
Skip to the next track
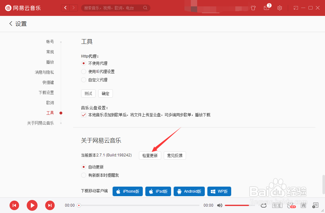coord(50,205)
